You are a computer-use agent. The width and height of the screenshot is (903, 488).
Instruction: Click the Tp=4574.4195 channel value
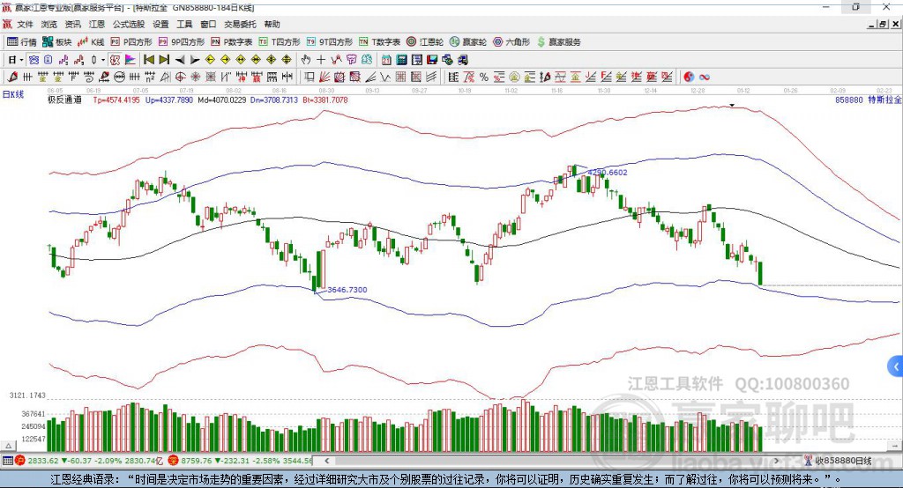click(116, 100)
